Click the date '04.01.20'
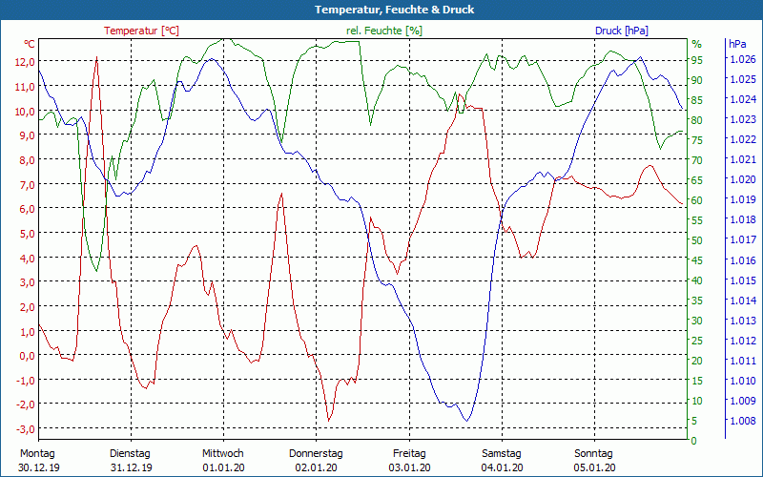 [503, 467]
